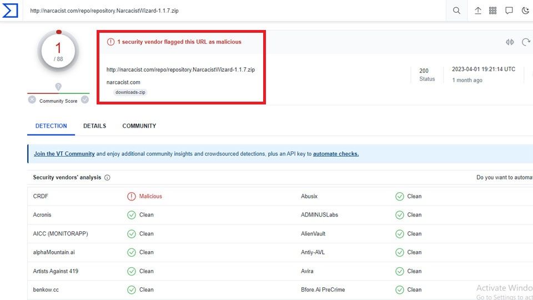
Task: Click the community score question marker
Action: (x=58, y=87)
